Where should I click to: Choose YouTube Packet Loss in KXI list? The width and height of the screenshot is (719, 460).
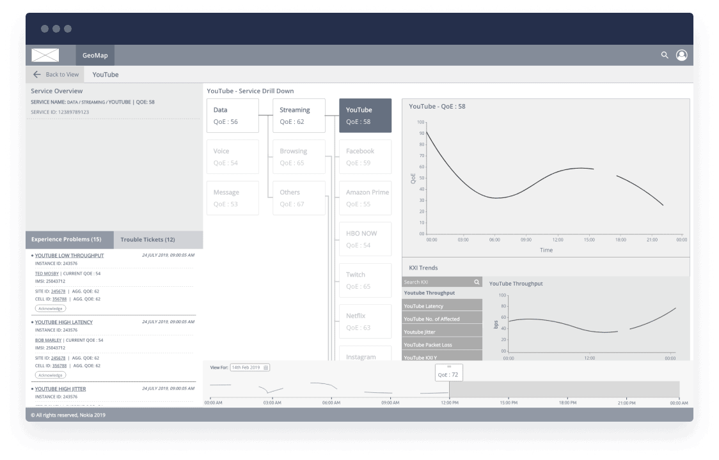[441, 345]
